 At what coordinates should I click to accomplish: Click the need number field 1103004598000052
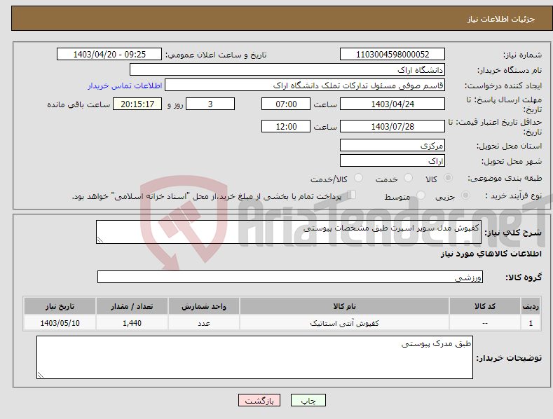click(x=392, y=55)
